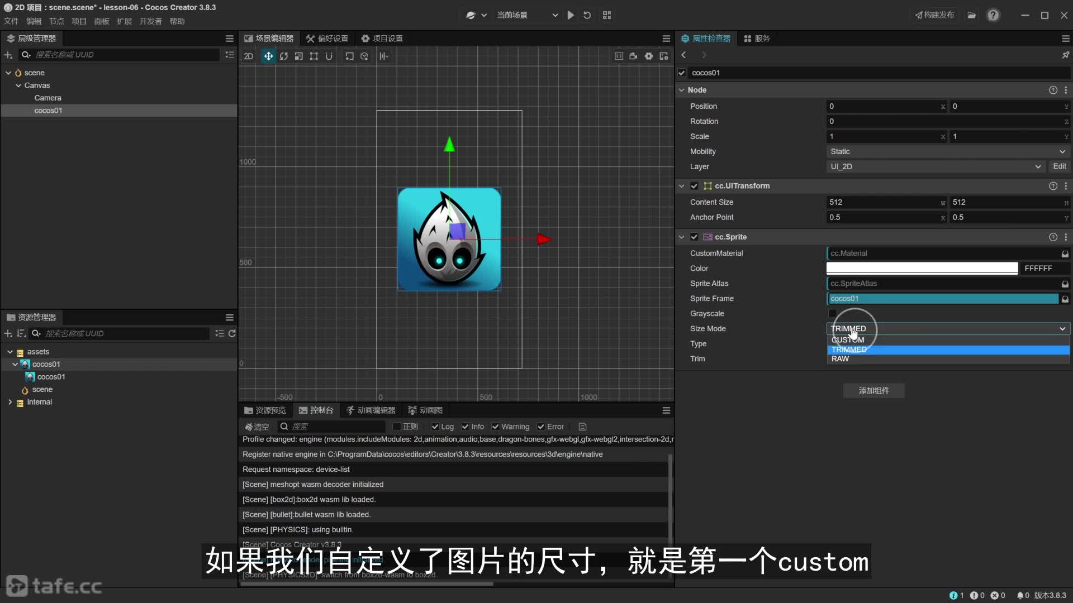
Task: Open the align tool in the scene toolbar
Action: point(384,56)
